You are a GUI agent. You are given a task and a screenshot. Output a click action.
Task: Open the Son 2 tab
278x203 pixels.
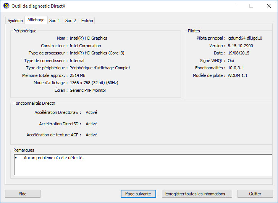pyautogui.click(x=71, y=21)
